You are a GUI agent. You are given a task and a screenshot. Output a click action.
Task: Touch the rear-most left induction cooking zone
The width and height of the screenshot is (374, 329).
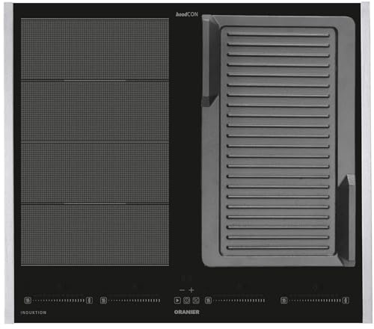(x=95, y=49)
